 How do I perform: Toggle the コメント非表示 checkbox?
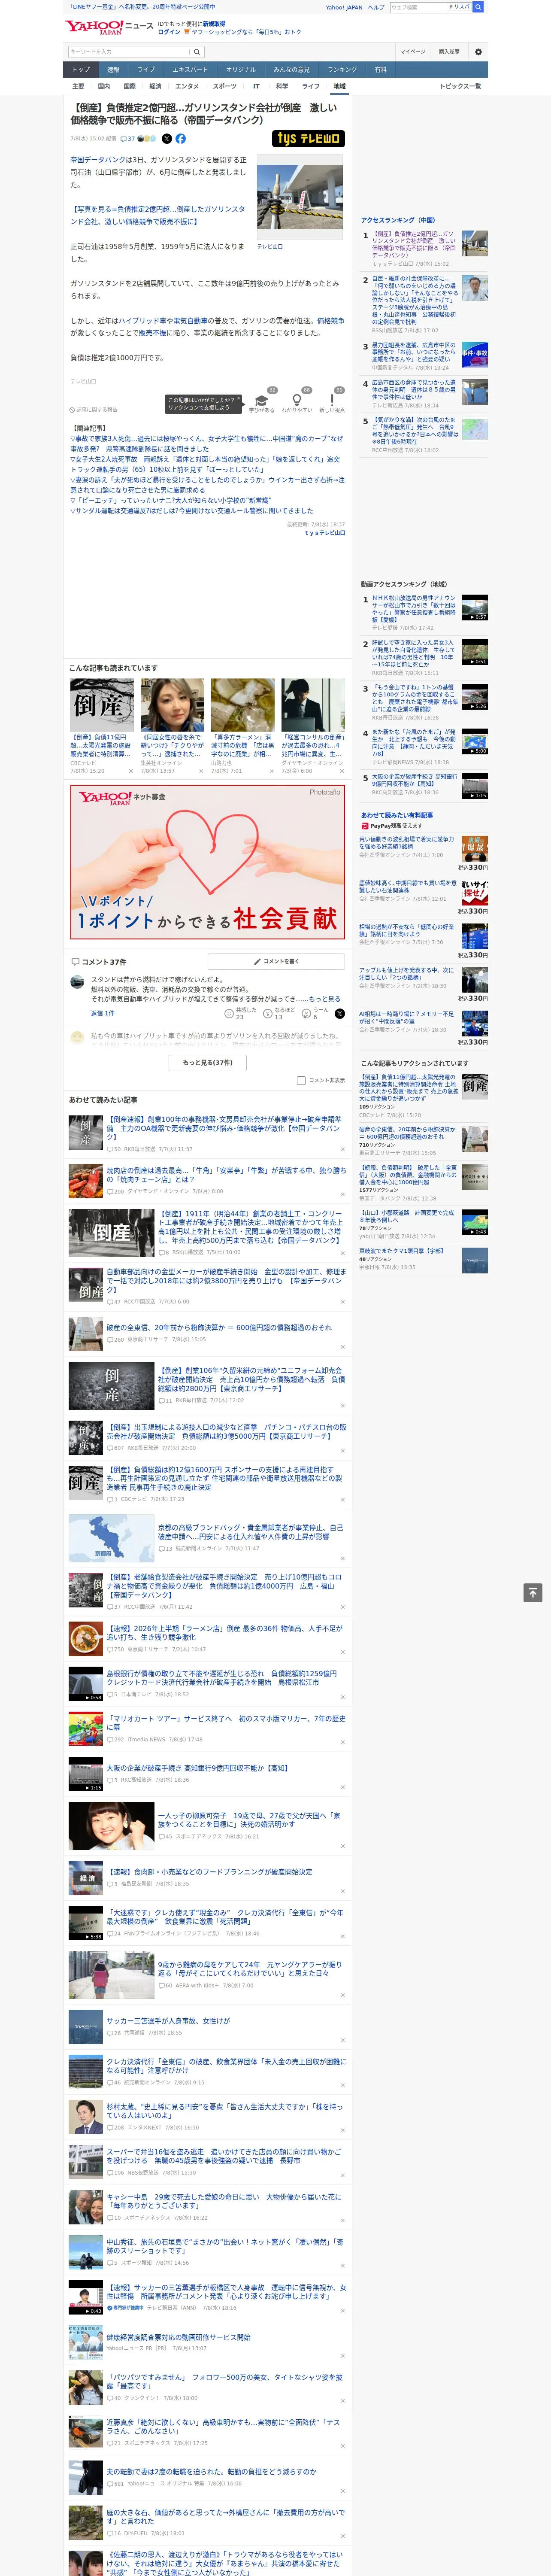coord(301,1080)
